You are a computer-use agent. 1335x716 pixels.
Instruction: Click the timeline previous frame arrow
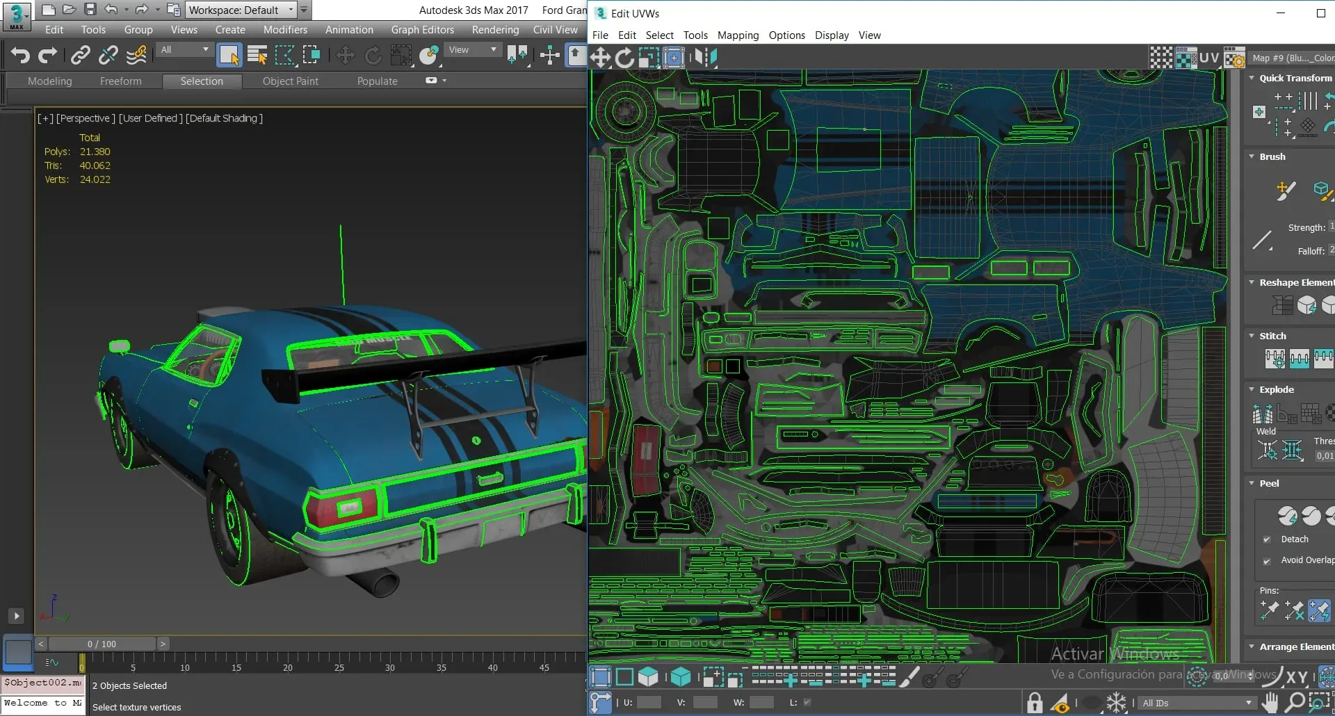pos(41,644)
